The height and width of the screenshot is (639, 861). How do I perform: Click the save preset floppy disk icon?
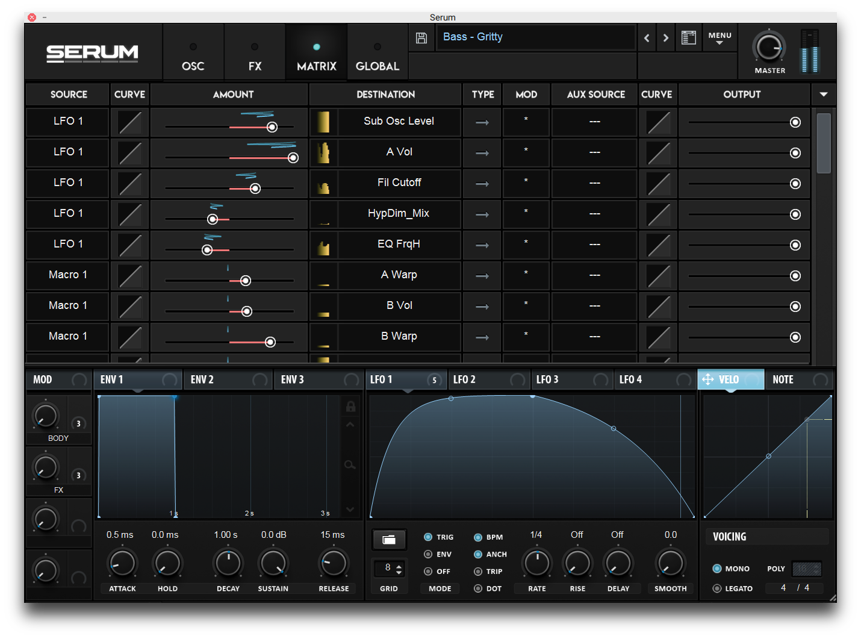[421, 38]
